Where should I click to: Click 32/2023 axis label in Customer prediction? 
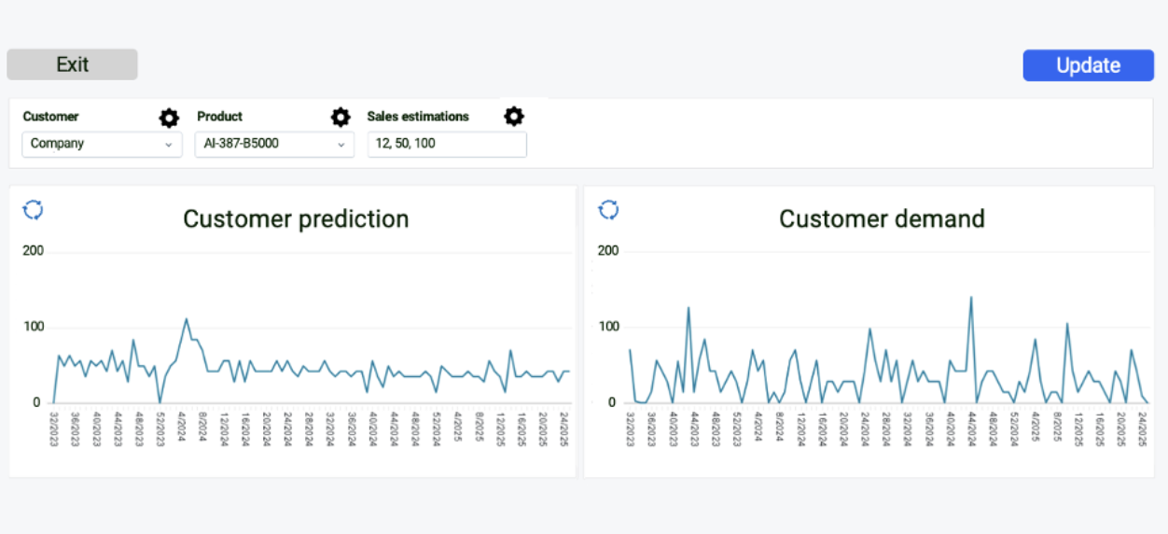pyautogui.click(x=54, y=429)
